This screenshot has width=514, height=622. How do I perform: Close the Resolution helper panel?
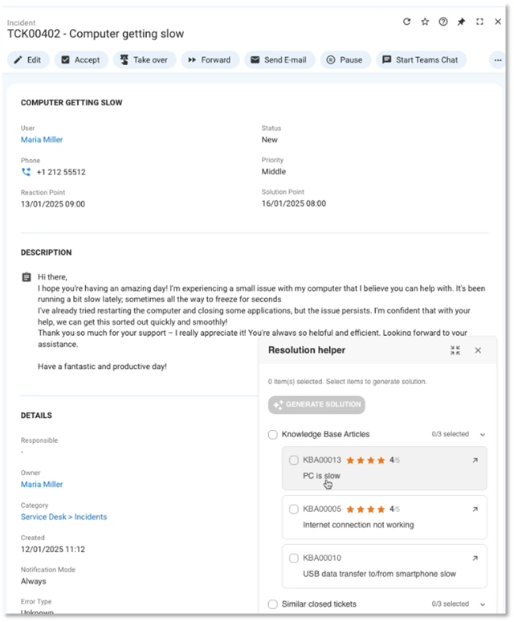point(478,350)
